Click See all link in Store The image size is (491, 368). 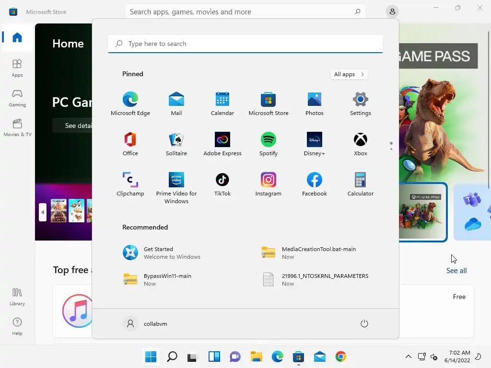(456, 271)
